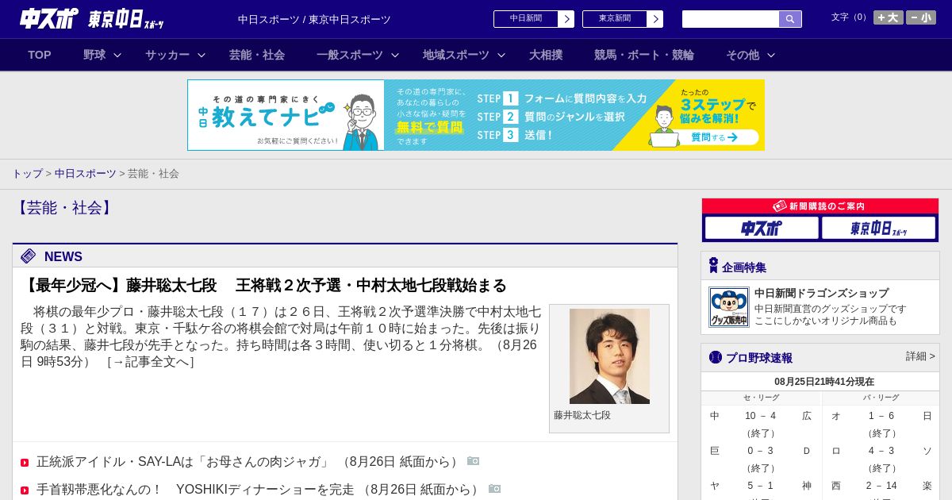Click the red bullet icon beside the YOSHIKI article
The image size is (952, 500).
pyautogui.click(x=25, y=490)
